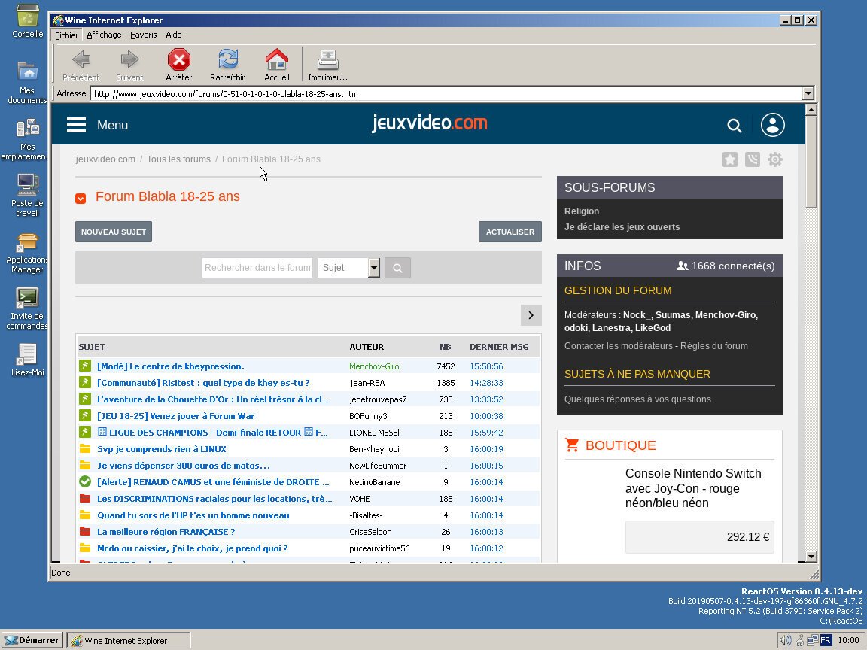This screenshot has width=867, height=650.
Task: Click the red Arrêter stop icon
Action: click(178, 60)
